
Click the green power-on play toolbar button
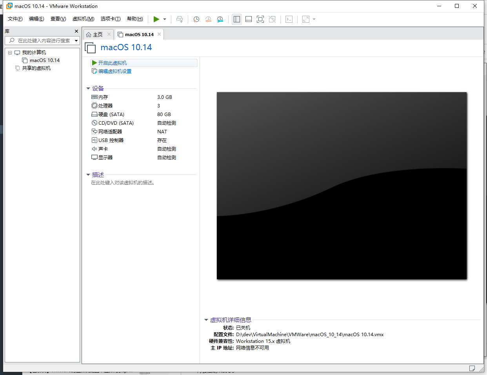tap(156, 19)
